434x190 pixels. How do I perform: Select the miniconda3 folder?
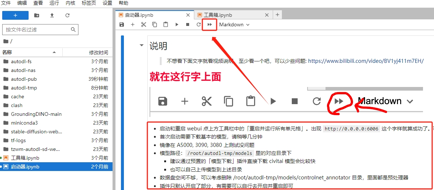(x=56, y=123)
